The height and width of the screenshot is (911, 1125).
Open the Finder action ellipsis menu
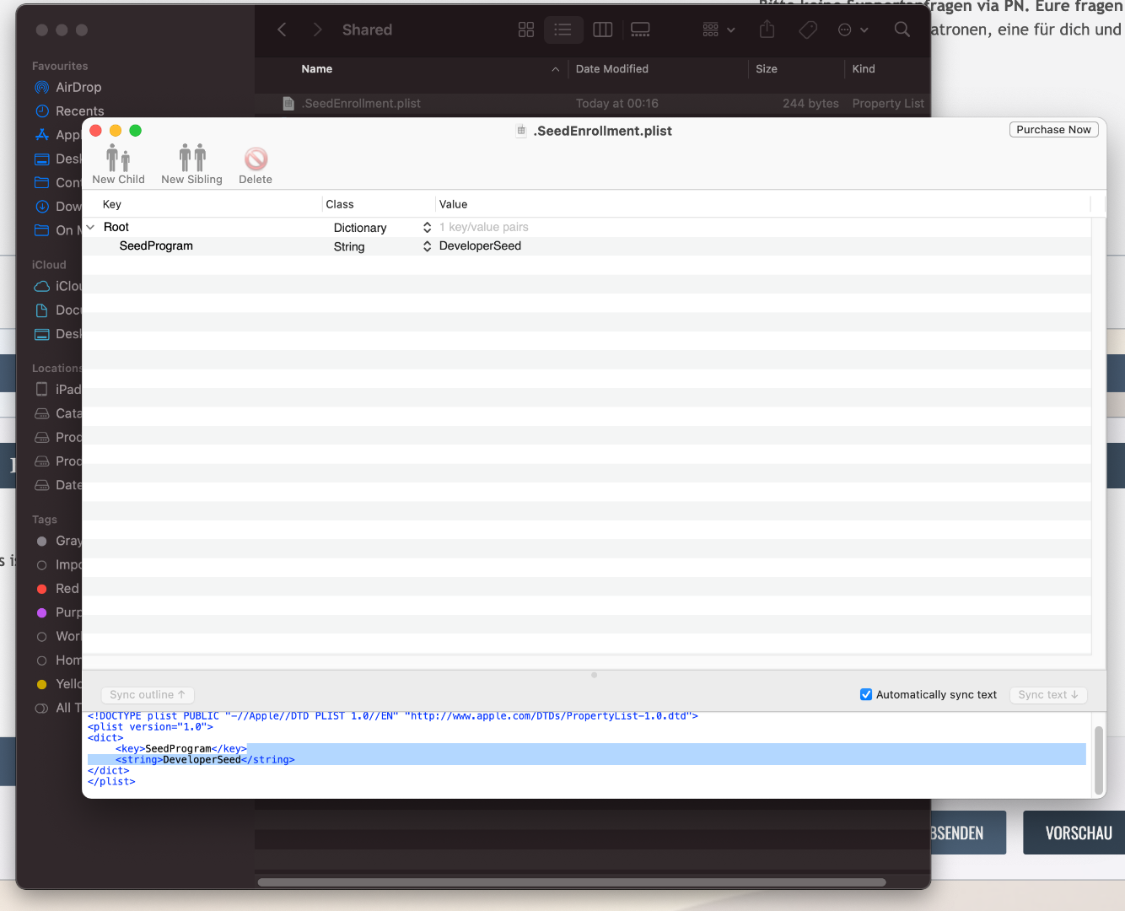[853, 30]
